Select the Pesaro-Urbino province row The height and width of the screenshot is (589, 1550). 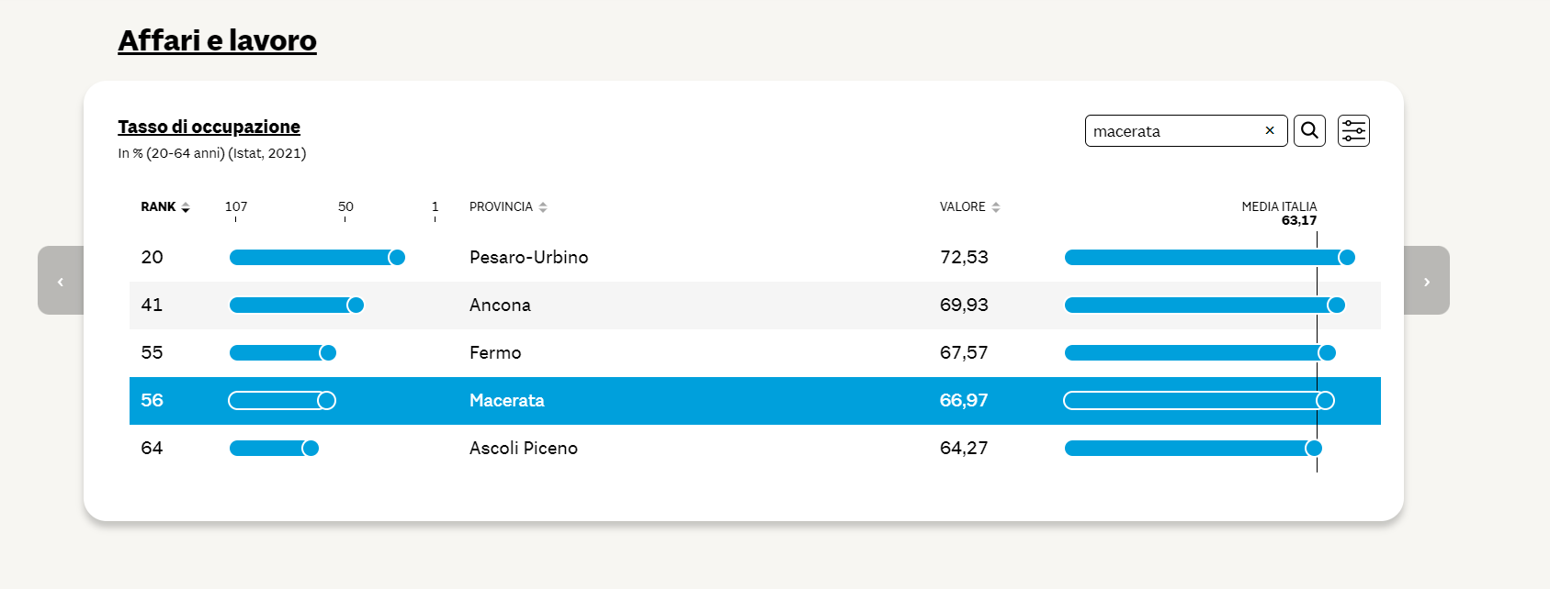click(755, 258)
